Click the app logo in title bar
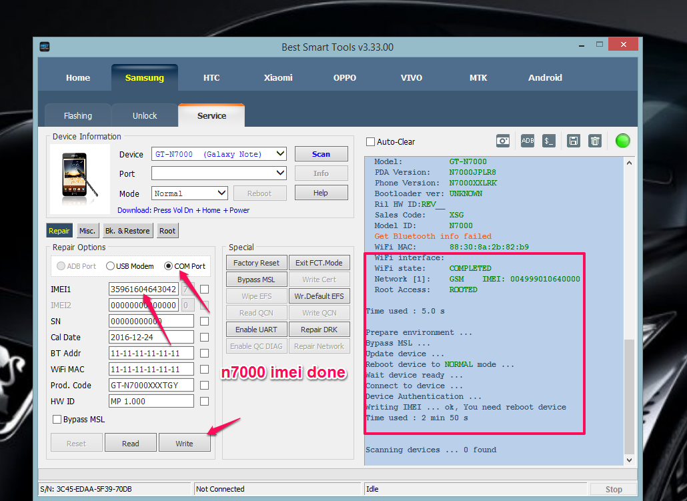Screen dimensions: 687x501 click(44, 46)
